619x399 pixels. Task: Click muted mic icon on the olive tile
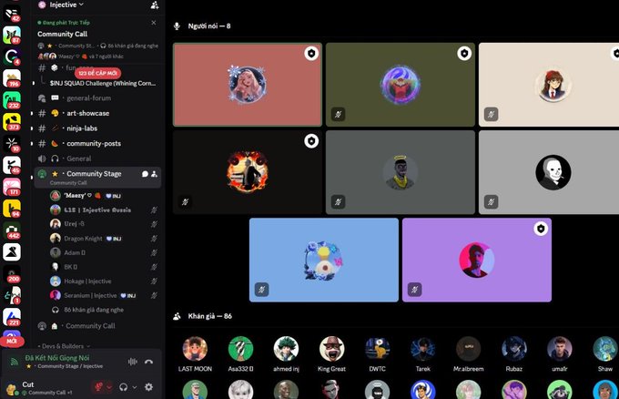tap(338, 115)
